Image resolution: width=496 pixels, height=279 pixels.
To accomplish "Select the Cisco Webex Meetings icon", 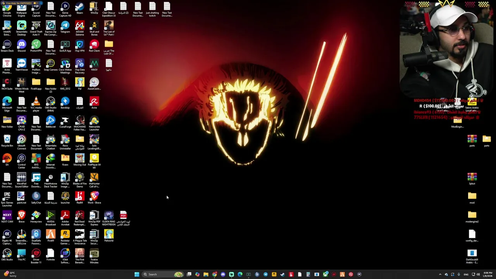I will (65, 67).
